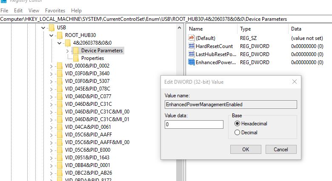Viewport: 332px width, 181px height.
Task: Select the Hexadecimal base option
Action: pos(237,124)
